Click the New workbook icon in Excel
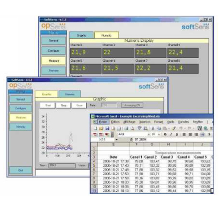 [95, 128]
